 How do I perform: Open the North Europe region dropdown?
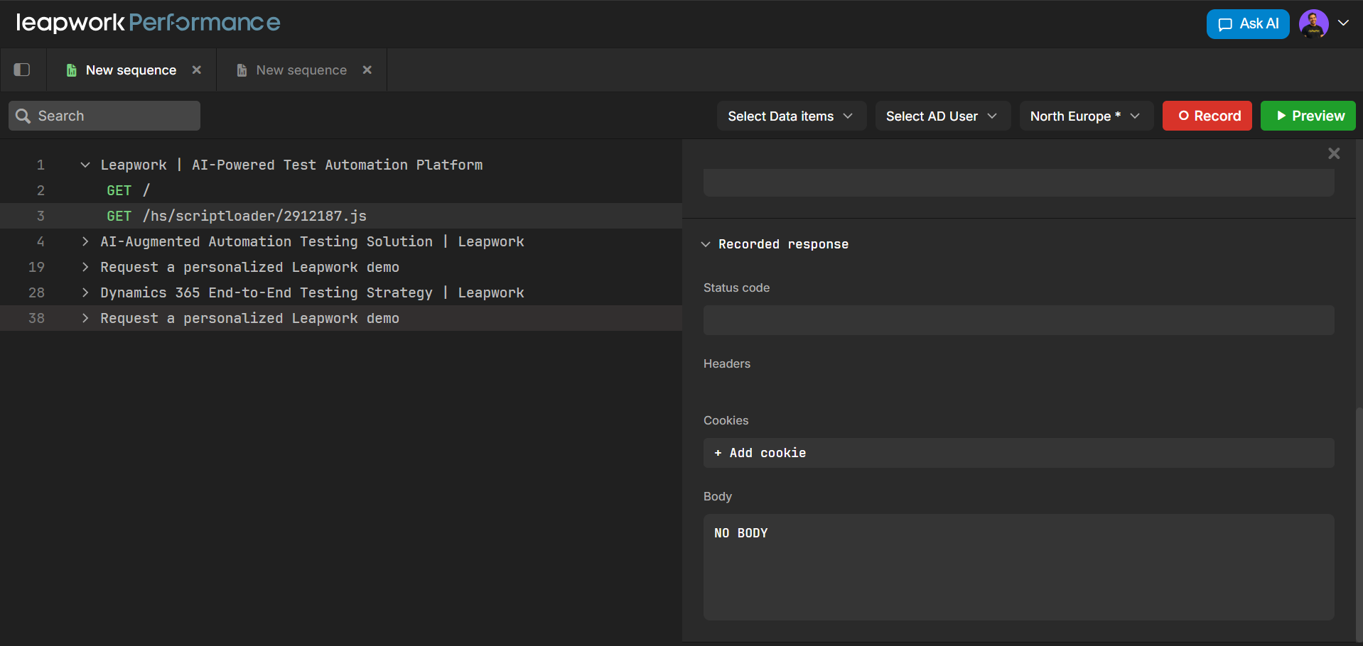coord(1085,116)
